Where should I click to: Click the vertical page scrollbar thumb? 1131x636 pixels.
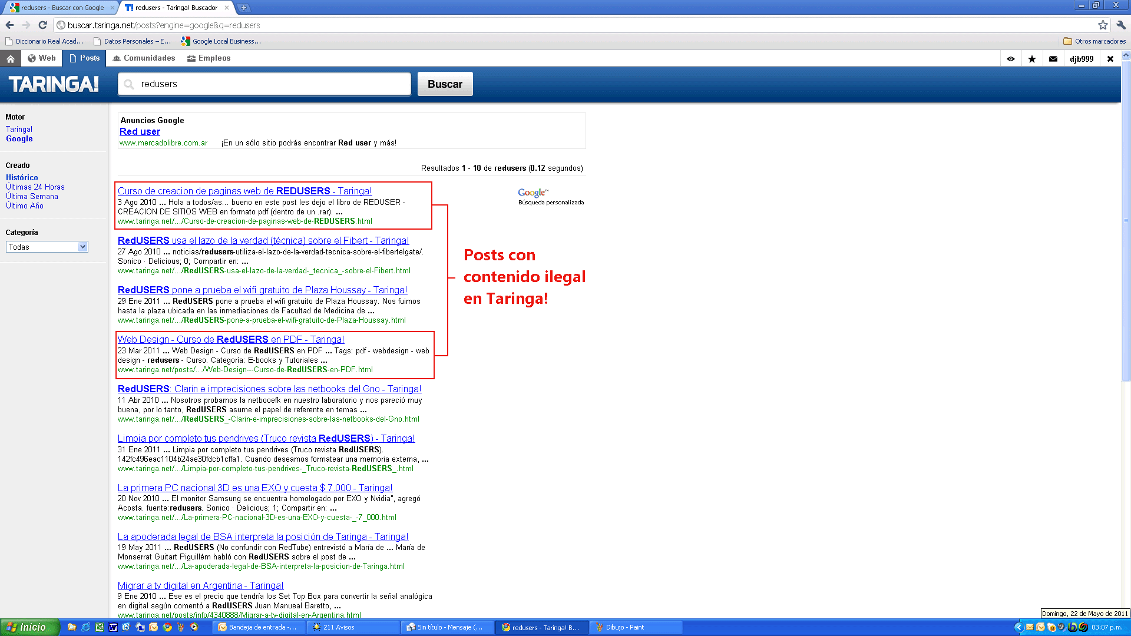[x=1126, y=221]
